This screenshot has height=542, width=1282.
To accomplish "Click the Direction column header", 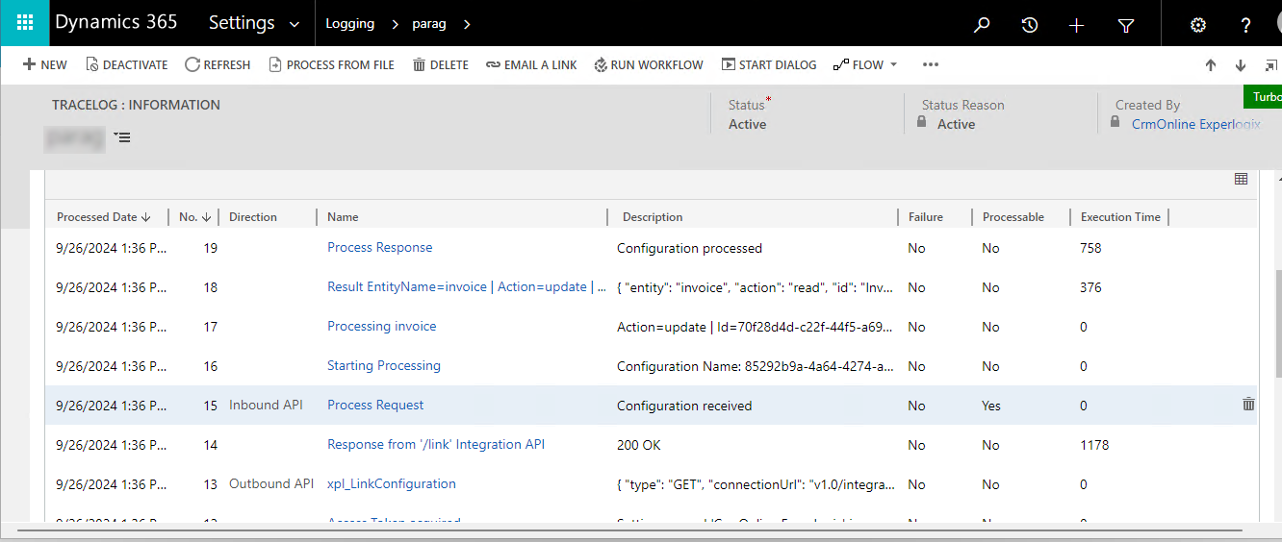I will 253,217.
